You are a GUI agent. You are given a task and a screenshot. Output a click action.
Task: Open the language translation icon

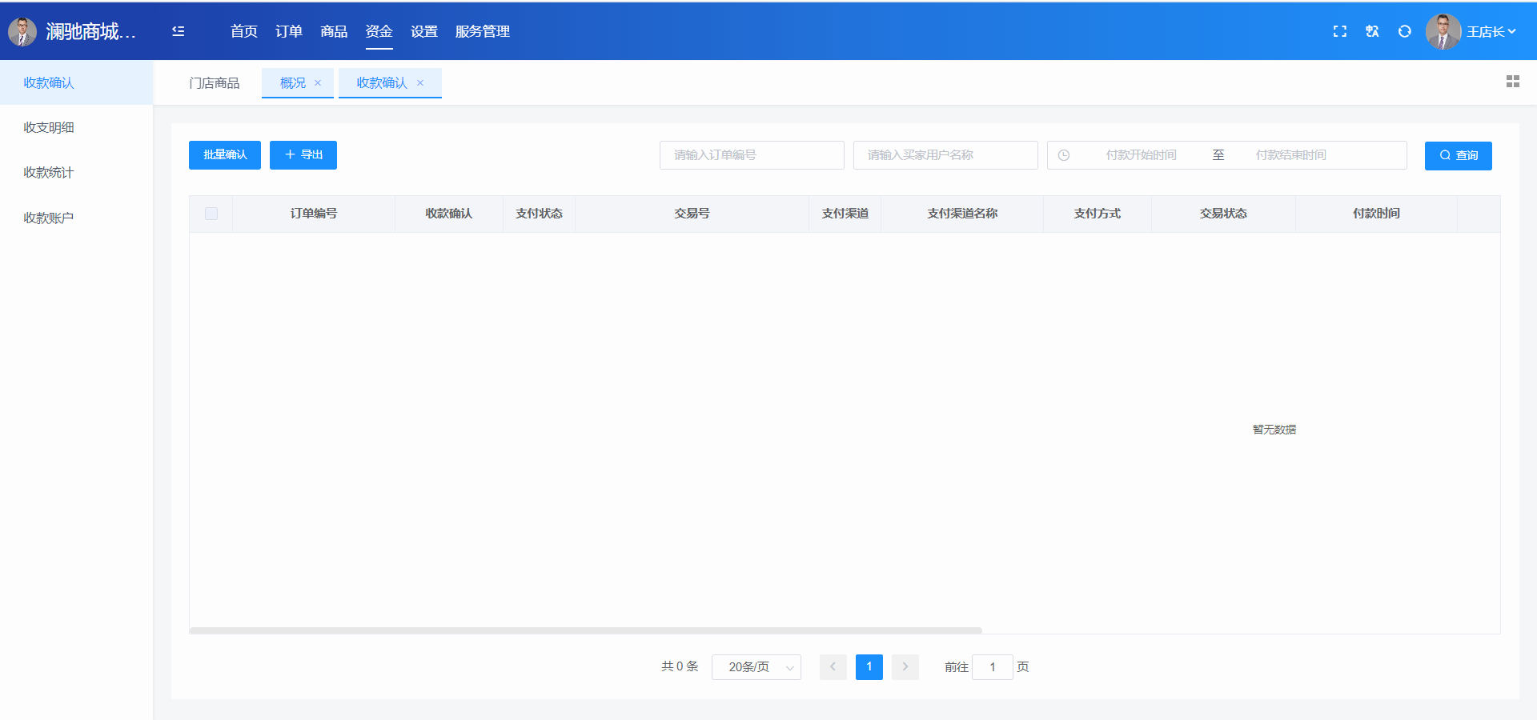(x=1372, y=31)
